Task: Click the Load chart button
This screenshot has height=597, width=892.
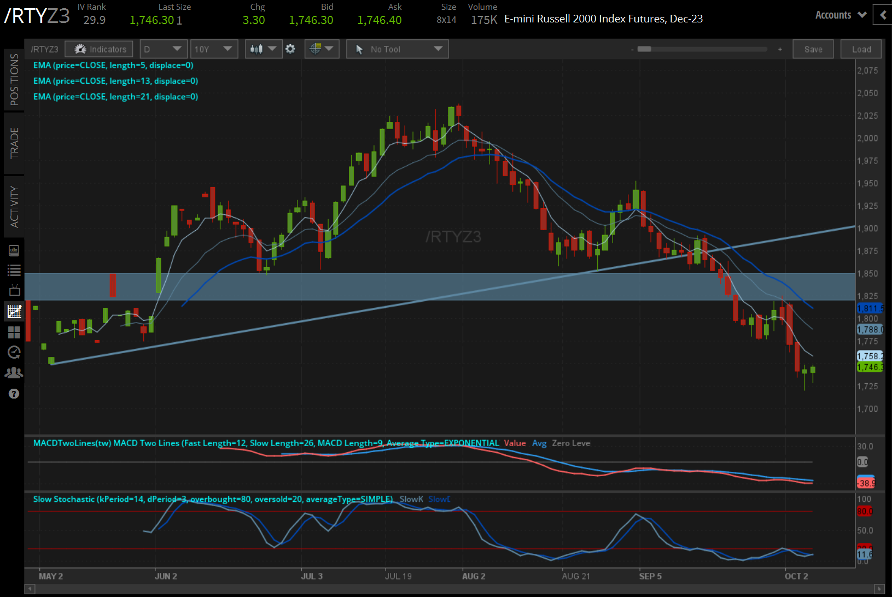Action: pos(861,49)
